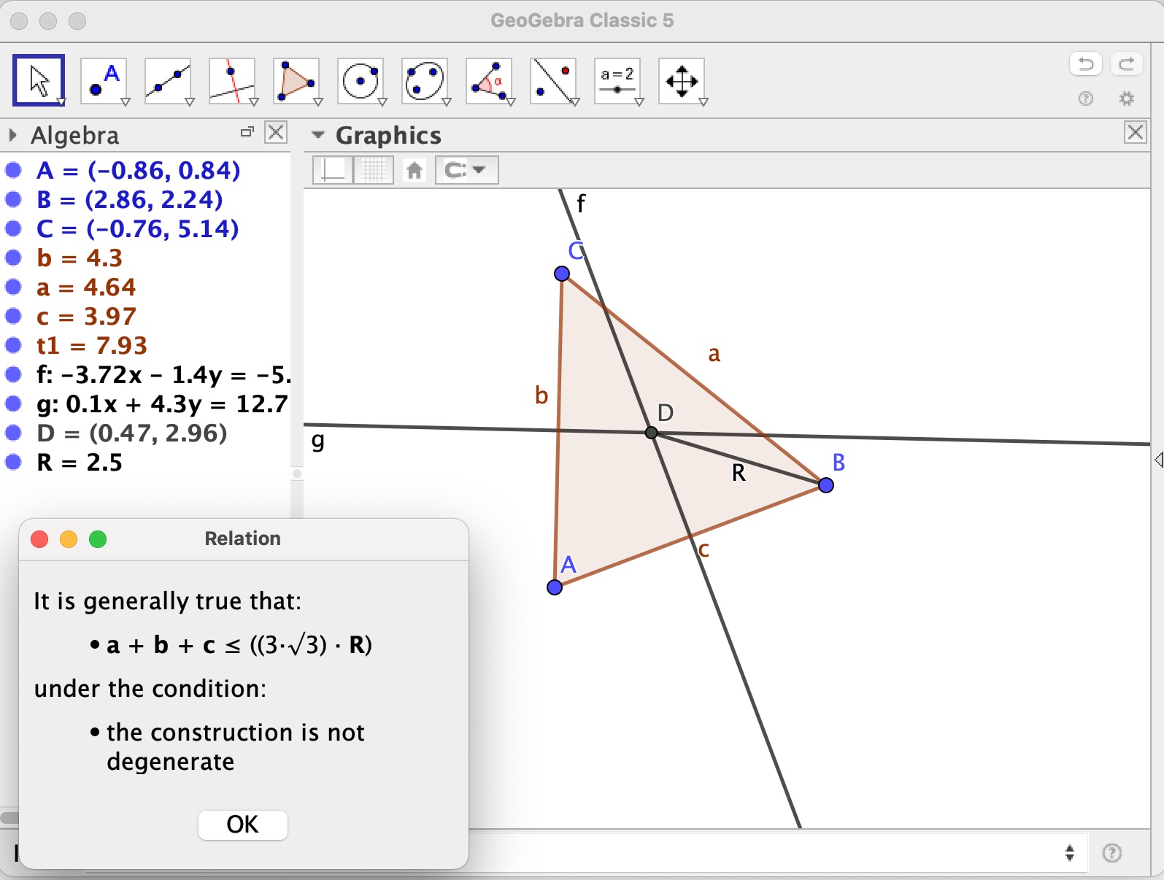1164x880 pixels.
Task: Toggle visibility of point D
Action: [13, 433]
